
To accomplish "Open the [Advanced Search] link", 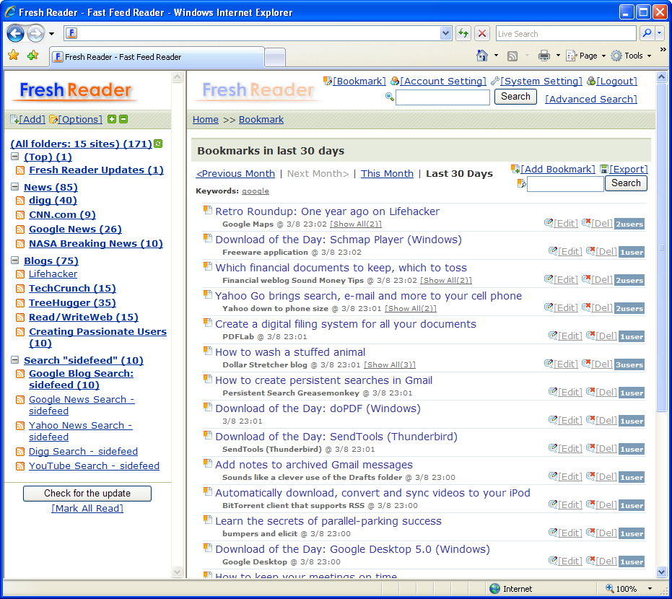I will 591,99.
